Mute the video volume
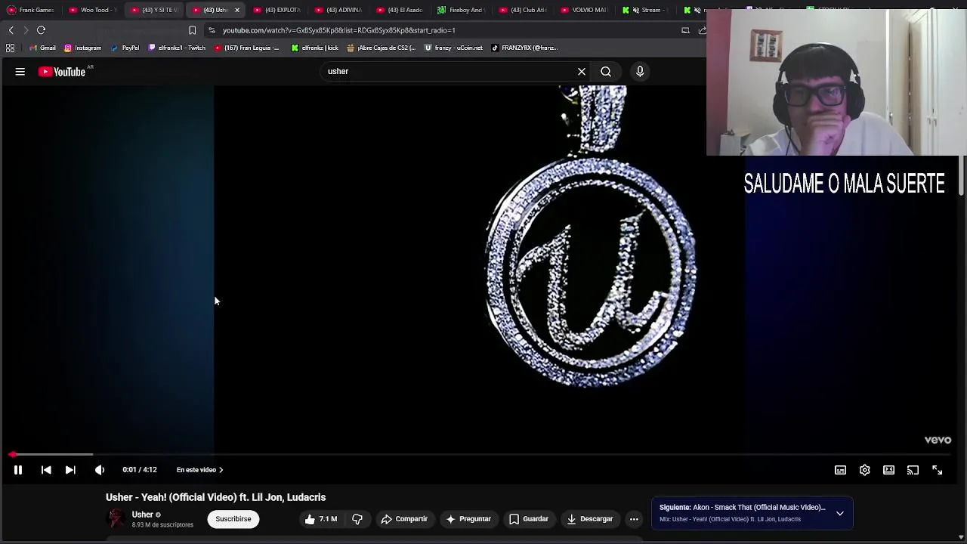This screenshot has height=544, width=967. pyautogui.click(x=100, y=470)
